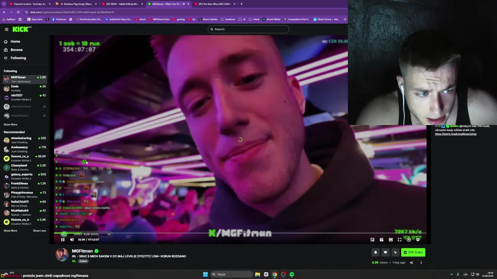
Task: Click the heart follow button
Action: coord(385,252)
